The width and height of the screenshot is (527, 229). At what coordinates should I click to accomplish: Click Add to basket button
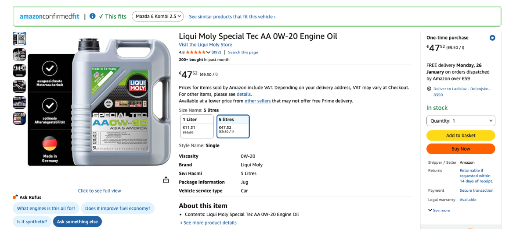[461, 135]
